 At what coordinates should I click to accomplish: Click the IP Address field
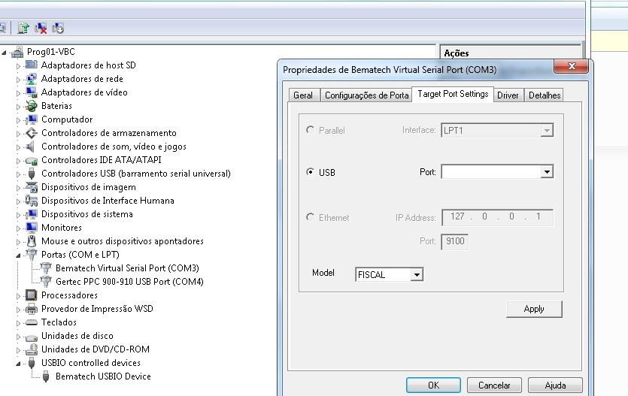tap(497, 217)
